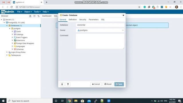Expand the Catalogs node
The width and height of the screenshot is (183, 103).
[x=12, y=34]
